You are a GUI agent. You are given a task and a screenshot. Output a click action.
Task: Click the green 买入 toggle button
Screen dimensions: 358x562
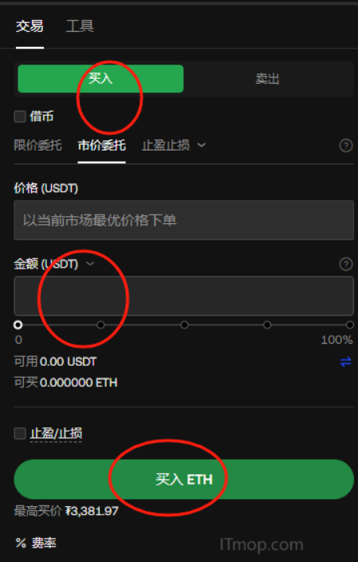(100, 78)
